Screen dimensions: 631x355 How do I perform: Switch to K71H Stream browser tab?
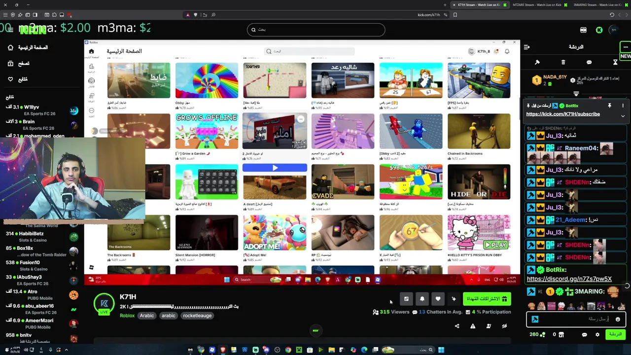pyautogui.click(x=478, y=5)
